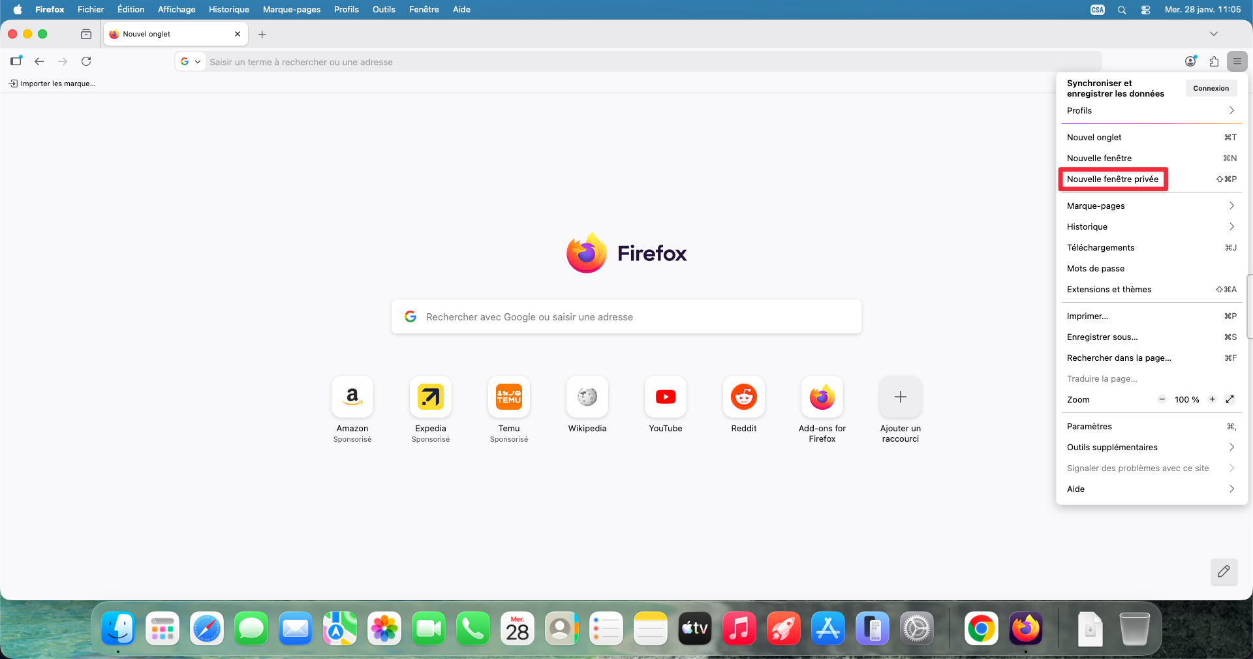Open the Fenêtre menu bar item
This screenshot has width=1253, height=659.
(424, 10)
